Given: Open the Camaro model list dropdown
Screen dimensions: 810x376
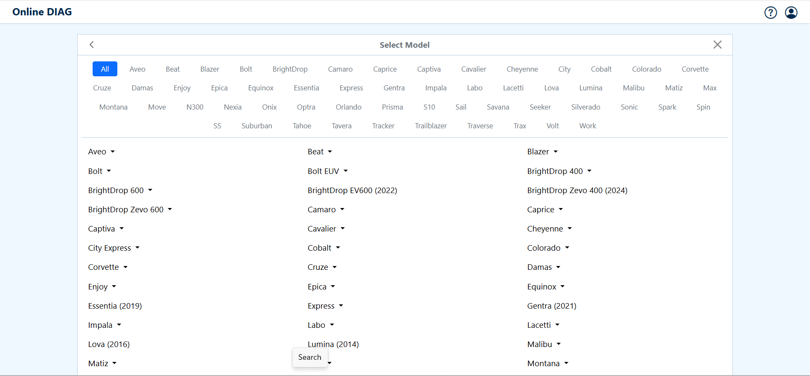Looking at the screenshot, I should pyautogui.click(x=326, y=209).
